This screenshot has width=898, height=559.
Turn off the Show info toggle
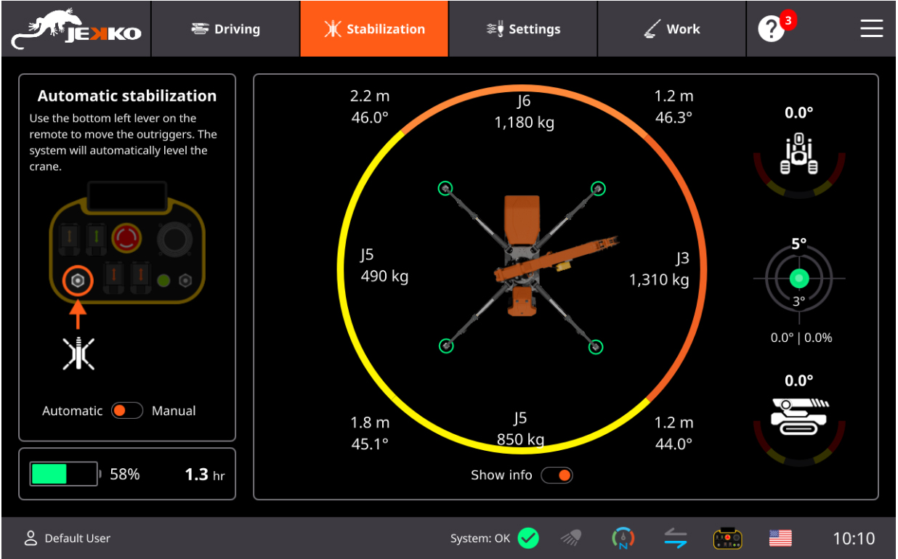557,476
